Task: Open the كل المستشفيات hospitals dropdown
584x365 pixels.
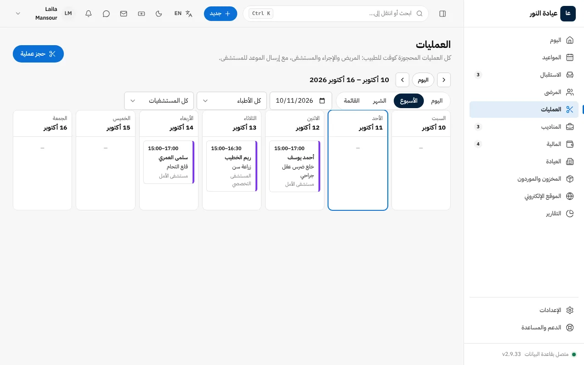Action: pyautogui.click(x=159, y=101)
